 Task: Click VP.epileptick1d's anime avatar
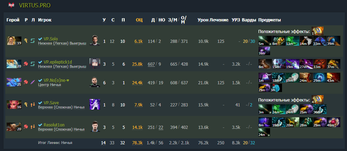point(95,64)
